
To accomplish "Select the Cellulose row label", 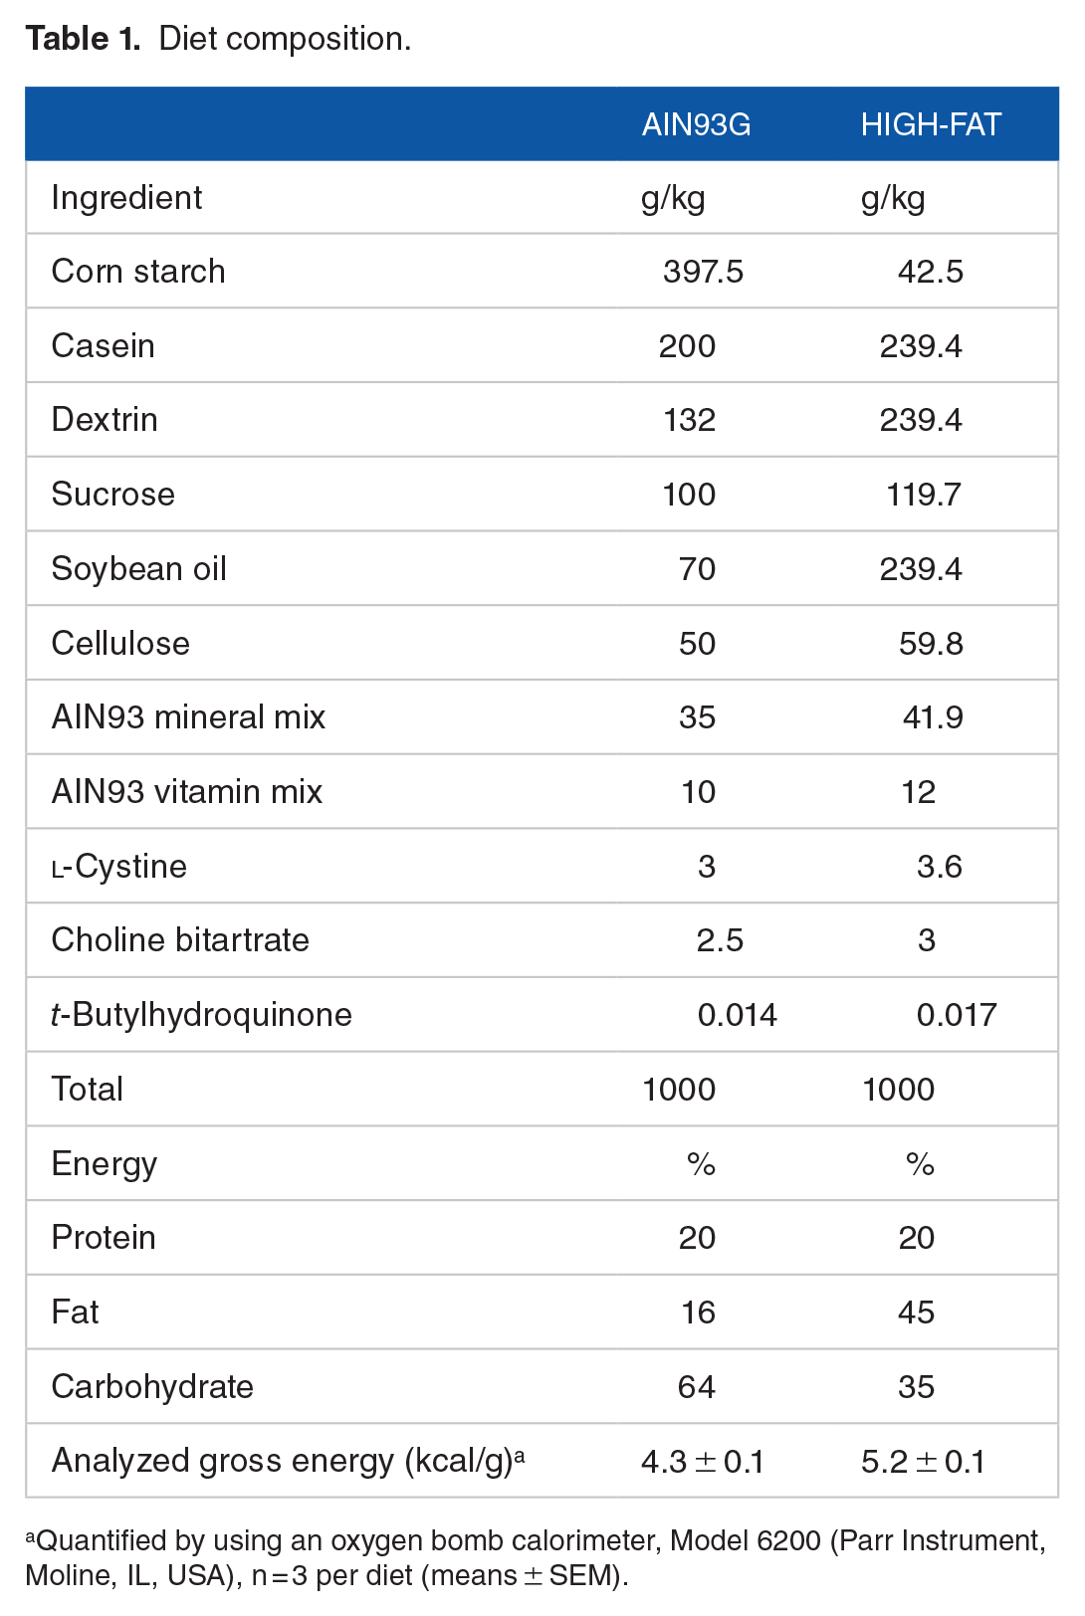I will pyautogui.click(x=120, y=643).
